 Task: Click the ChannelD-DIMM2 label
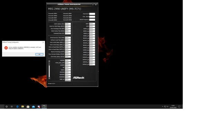coord(67,20)
